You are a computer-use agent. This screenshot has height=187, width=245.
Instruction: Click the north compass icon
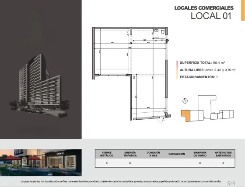pyautogui.click(x=185, y=101)
